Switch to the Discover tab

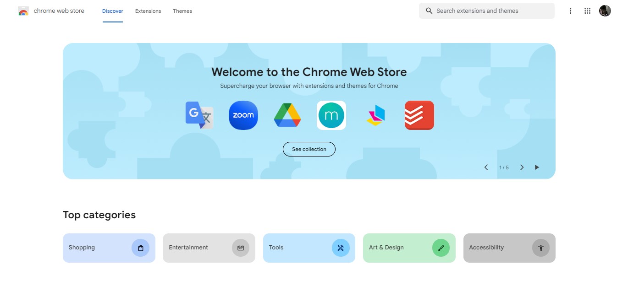(x=113, y=11)
